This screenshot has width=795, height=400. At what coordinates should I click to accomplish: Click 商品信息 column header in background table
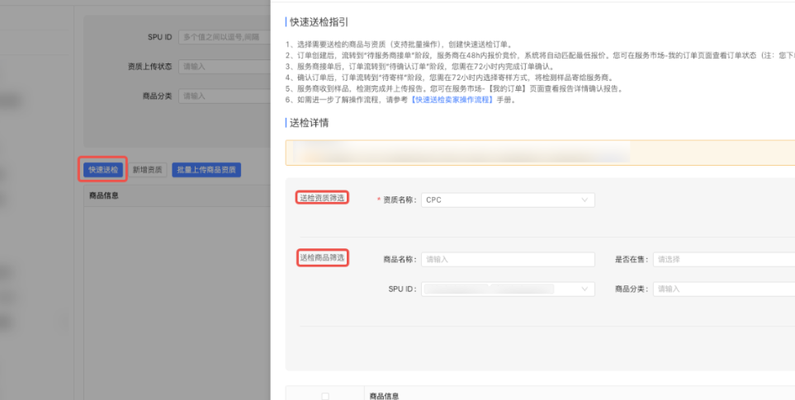103,195
